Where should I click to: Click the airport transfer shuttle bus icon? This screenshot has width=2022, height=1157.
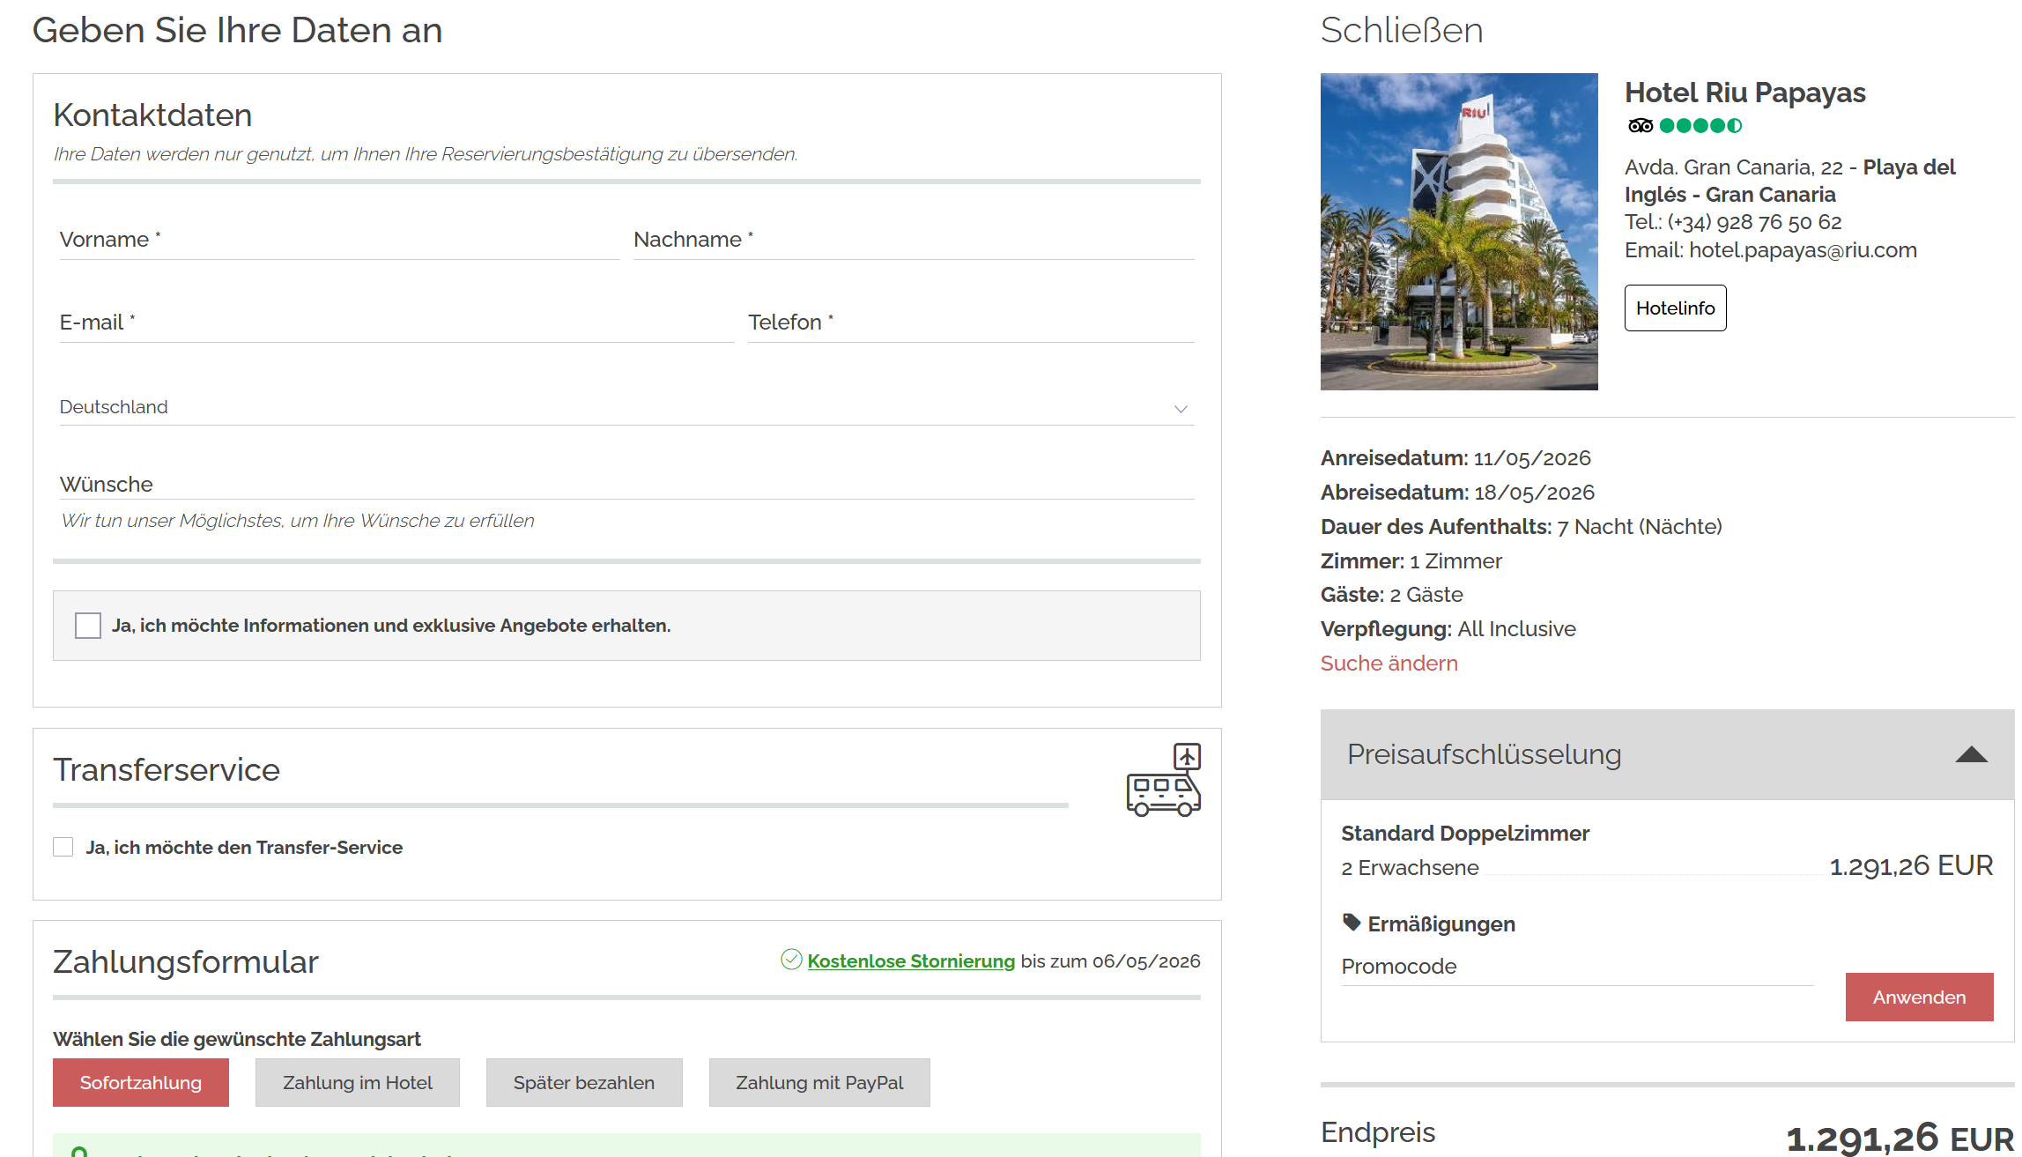[1163, 781]
